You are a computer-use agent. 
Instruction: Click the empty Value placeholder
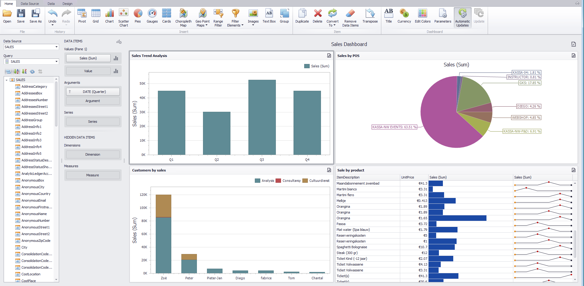click(x=88, y=71)
